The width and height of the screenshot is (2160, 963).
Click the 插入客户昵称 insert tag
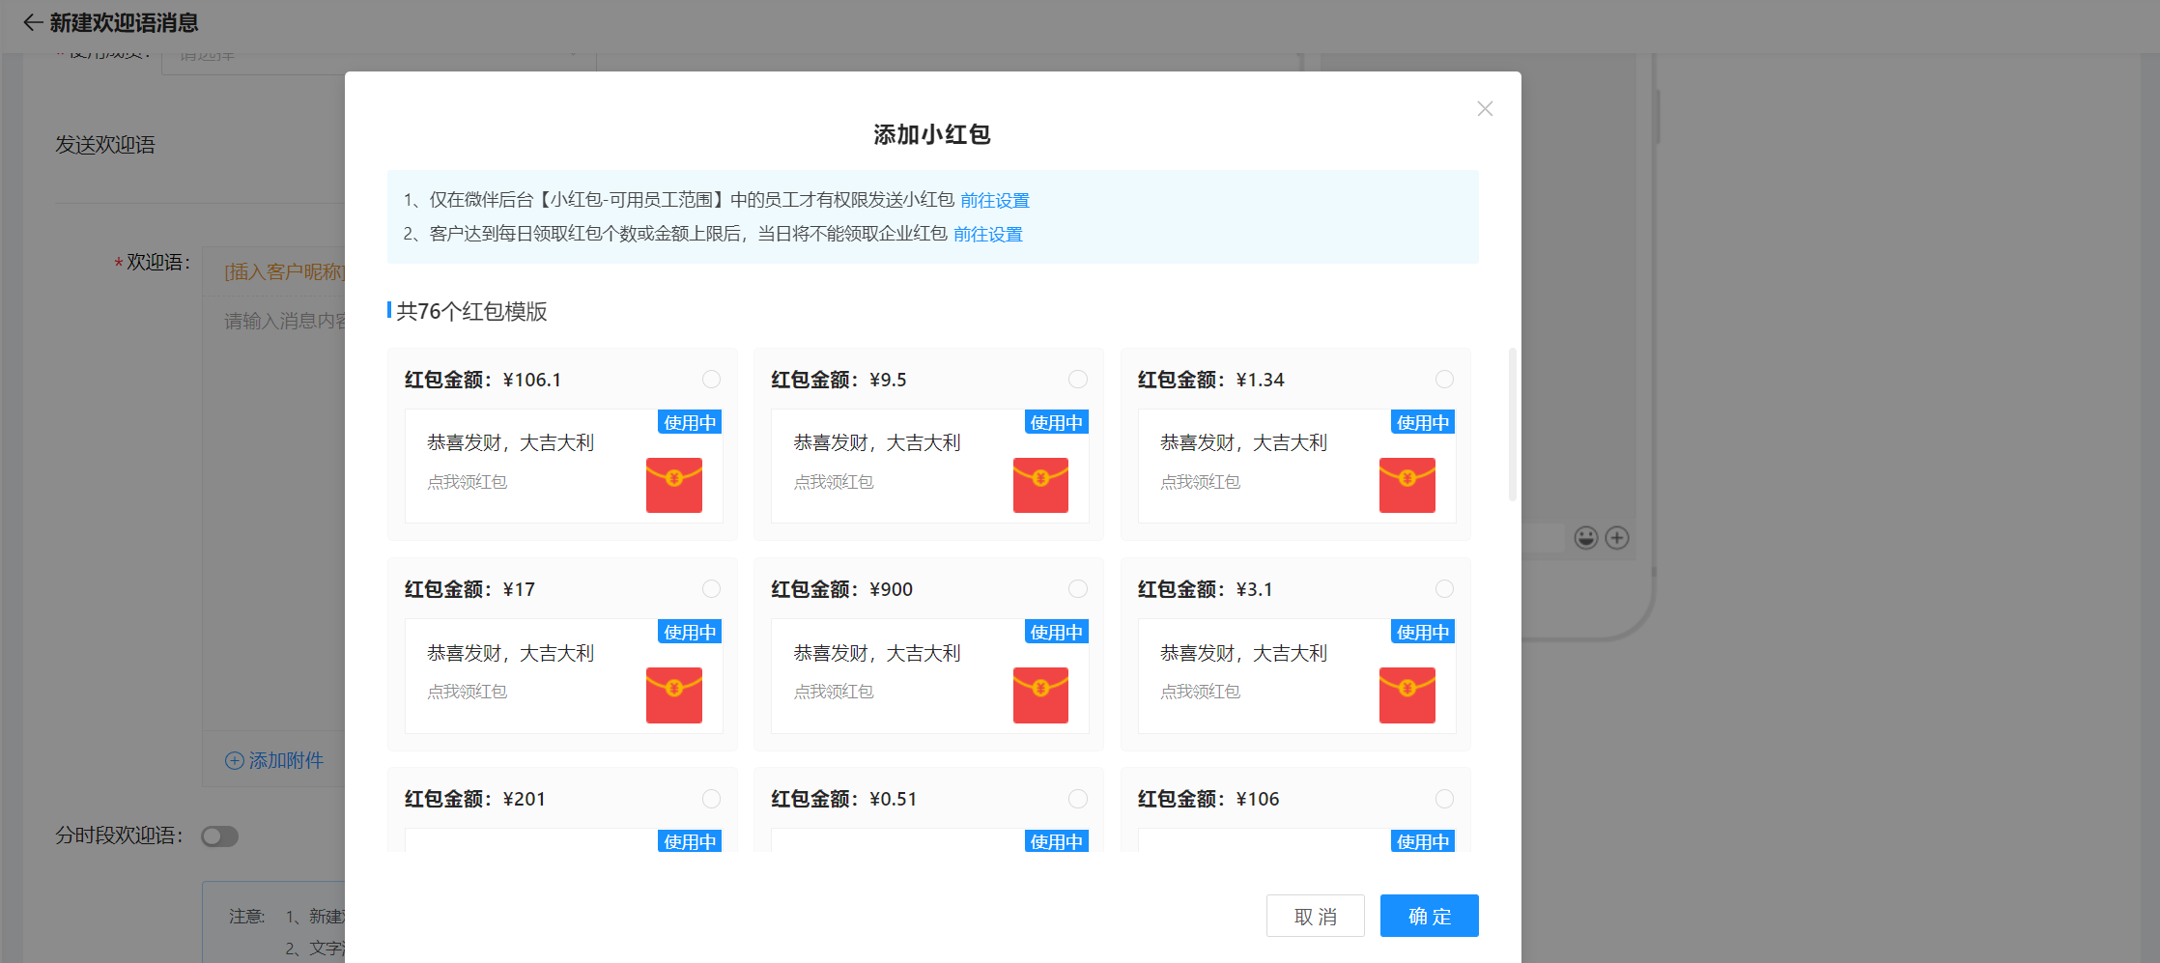point(284,271)
